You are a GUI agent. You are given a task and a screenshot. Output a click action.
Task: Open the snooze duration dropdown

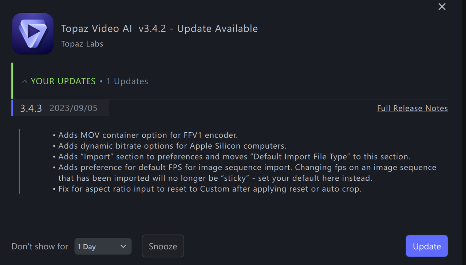103,246
